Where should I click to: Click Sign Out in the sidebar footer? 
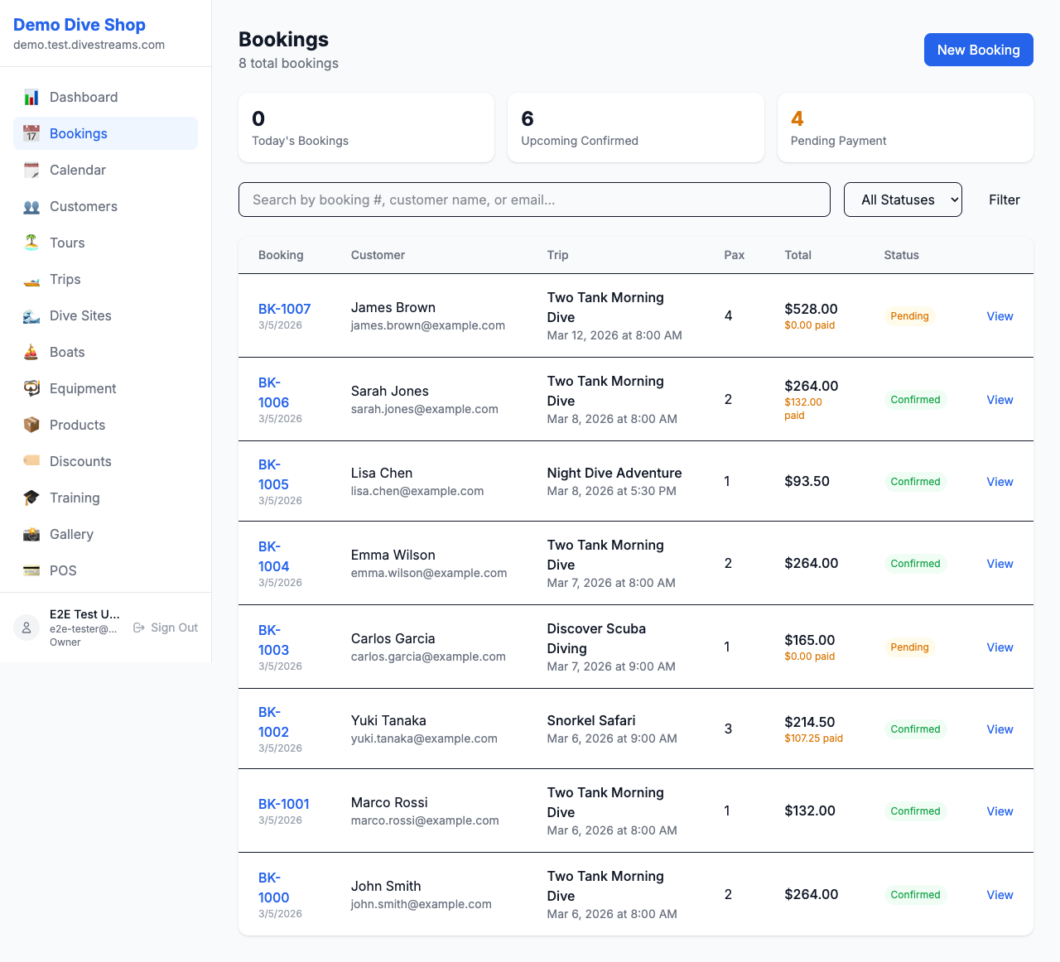(x=165, y=628)
